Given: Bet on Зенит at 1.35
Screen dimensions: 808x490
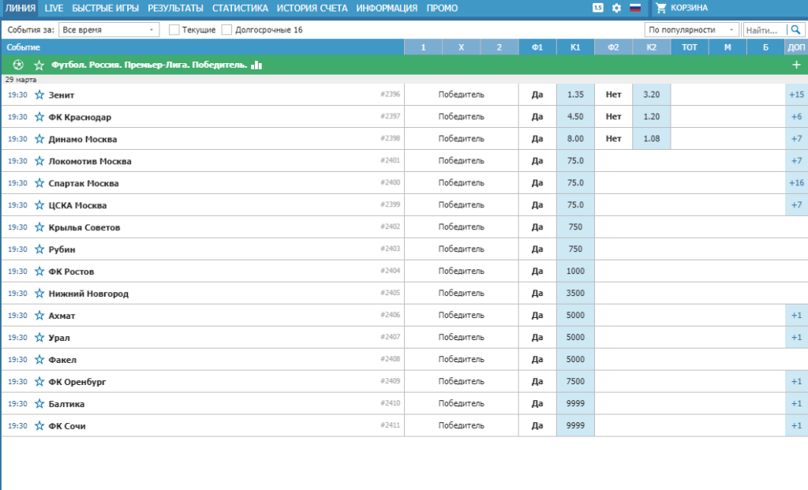Looking at the screenshot, I should tap(575, 95).
